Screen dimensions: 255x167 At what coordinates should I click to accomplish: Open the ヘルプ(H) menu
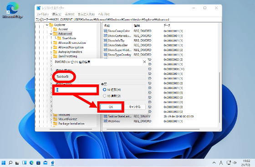104,14
